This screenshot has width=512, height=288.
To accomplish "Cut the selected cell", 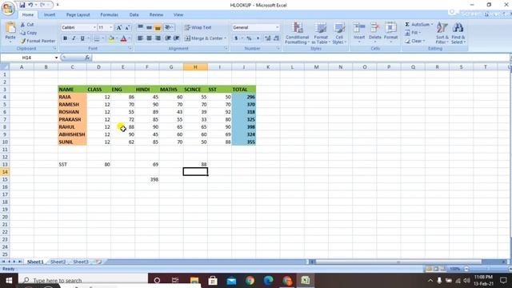I will pyautogui.click(x=27, y=25).
